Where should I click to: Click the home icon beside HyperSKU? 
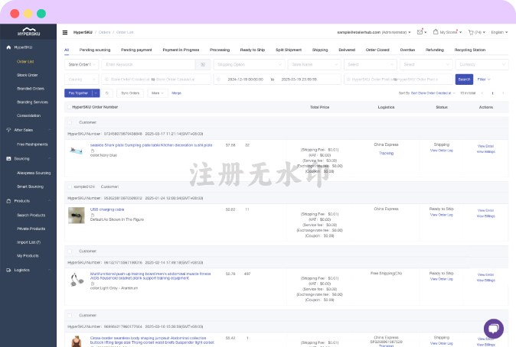(8, 47)
